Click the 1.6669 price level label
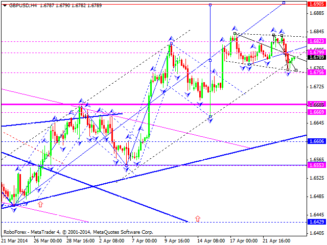Screen dimensions: 327x245 (316, 112)
